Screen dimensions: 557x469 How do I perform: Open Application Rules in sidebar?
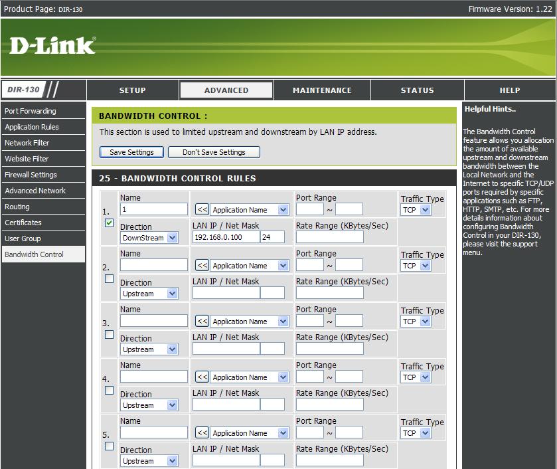click(x=43, y=127)
